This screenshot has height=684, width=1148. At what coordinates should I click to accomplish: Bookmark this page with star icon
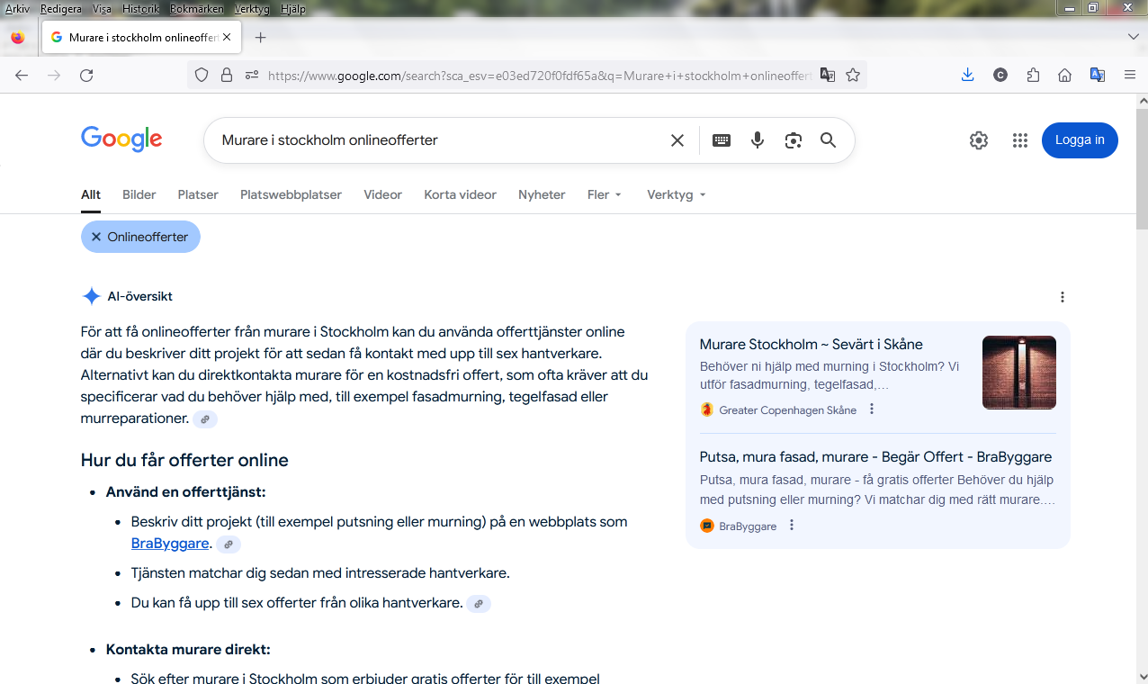pos(853,76)
